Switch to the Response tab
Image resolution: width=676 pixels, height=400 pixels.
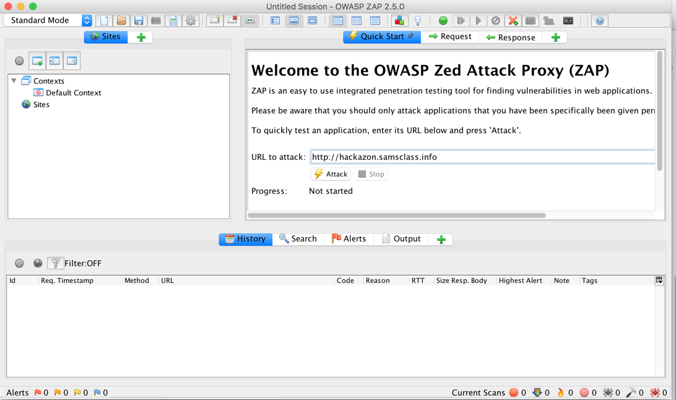[511, 37]
